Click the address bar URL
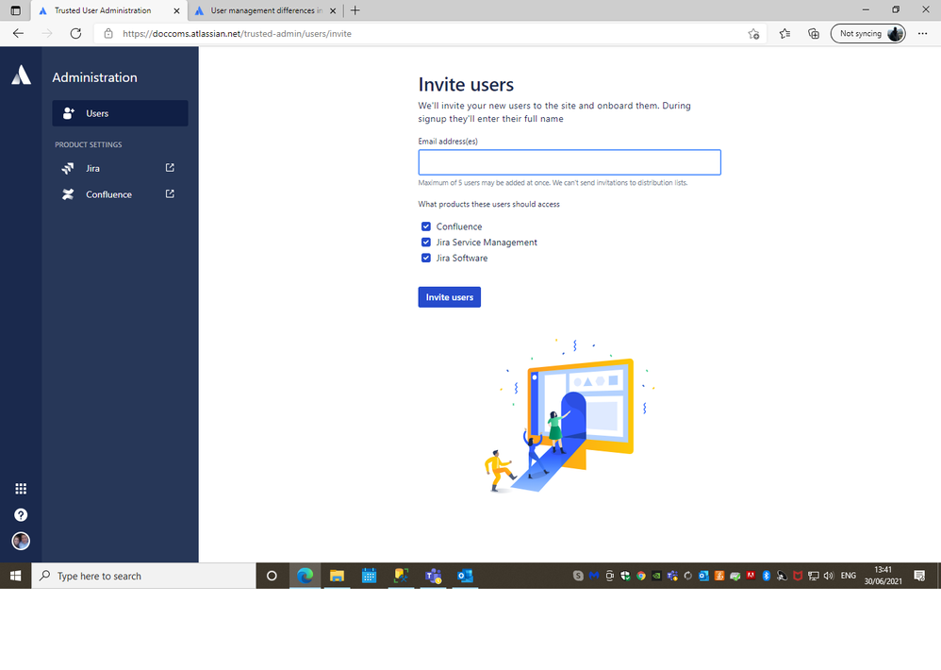 coord(237,34)
